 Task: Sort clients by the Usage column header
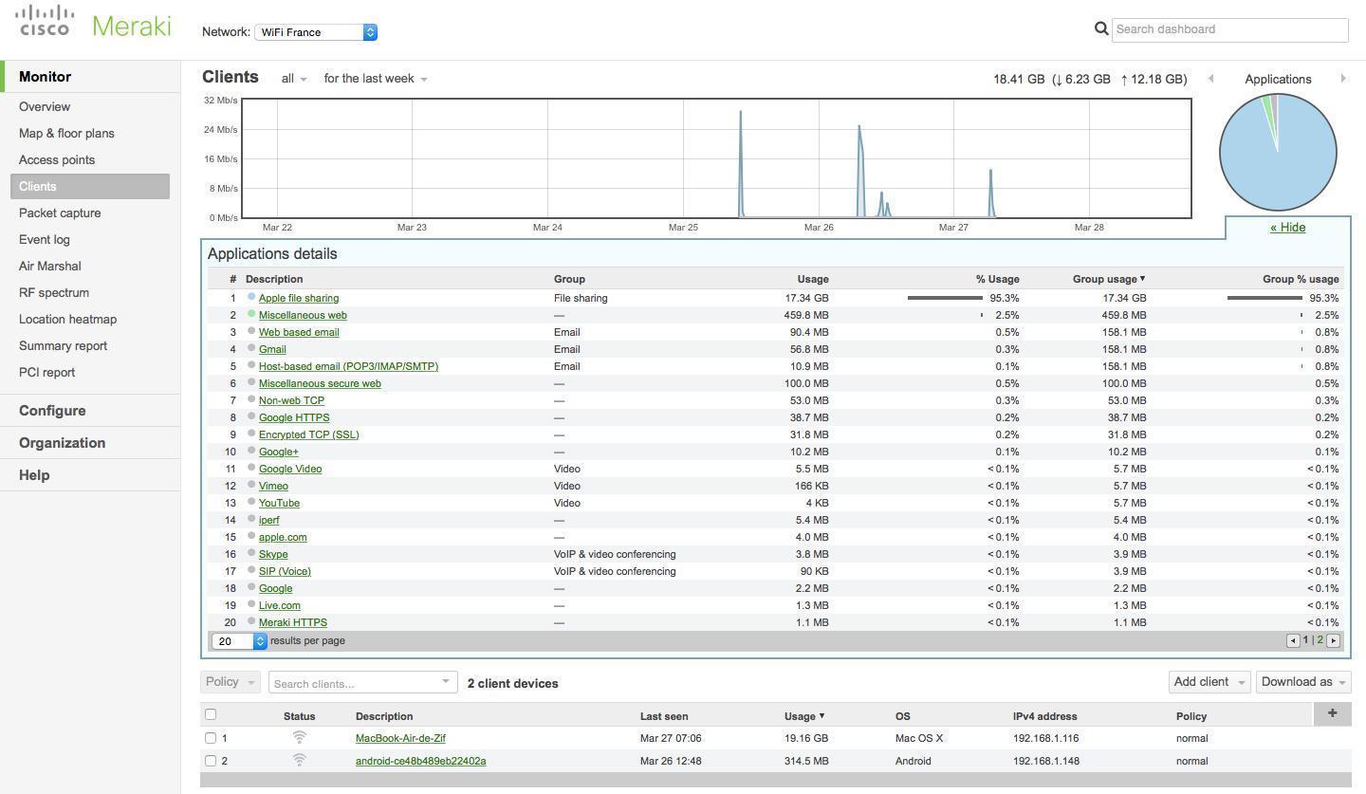click(x=803, y=716)
